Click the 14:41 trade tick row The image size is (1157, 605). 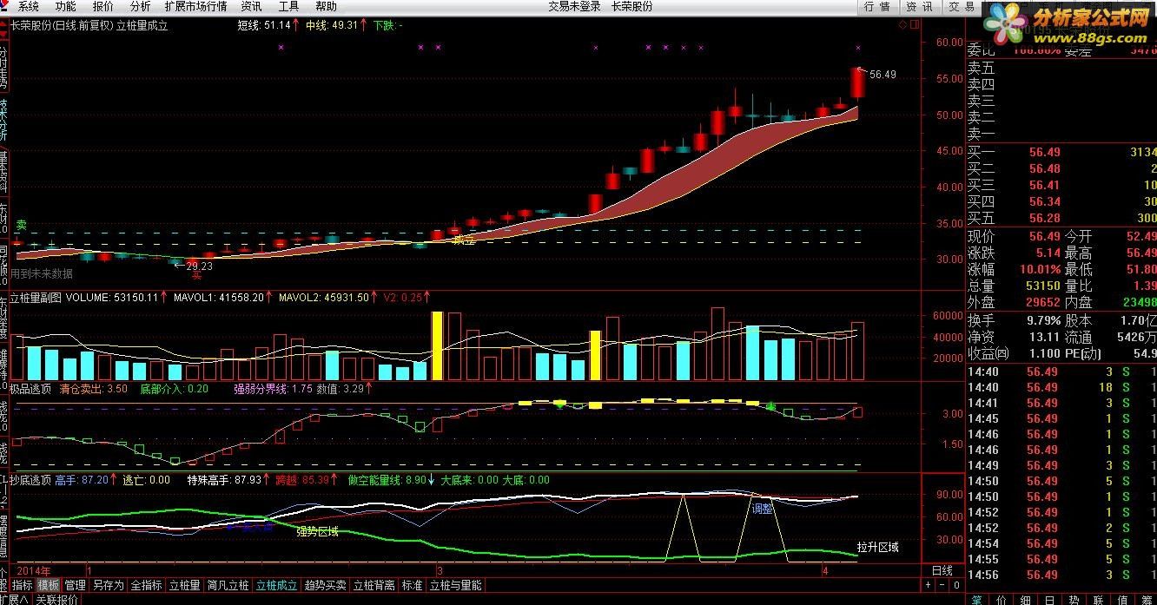1061,403
